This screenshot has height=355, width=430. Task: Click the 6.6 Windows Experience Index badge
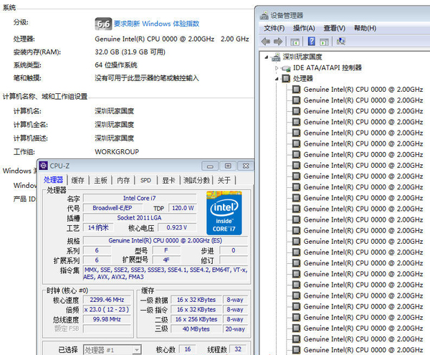coord(103,24)
